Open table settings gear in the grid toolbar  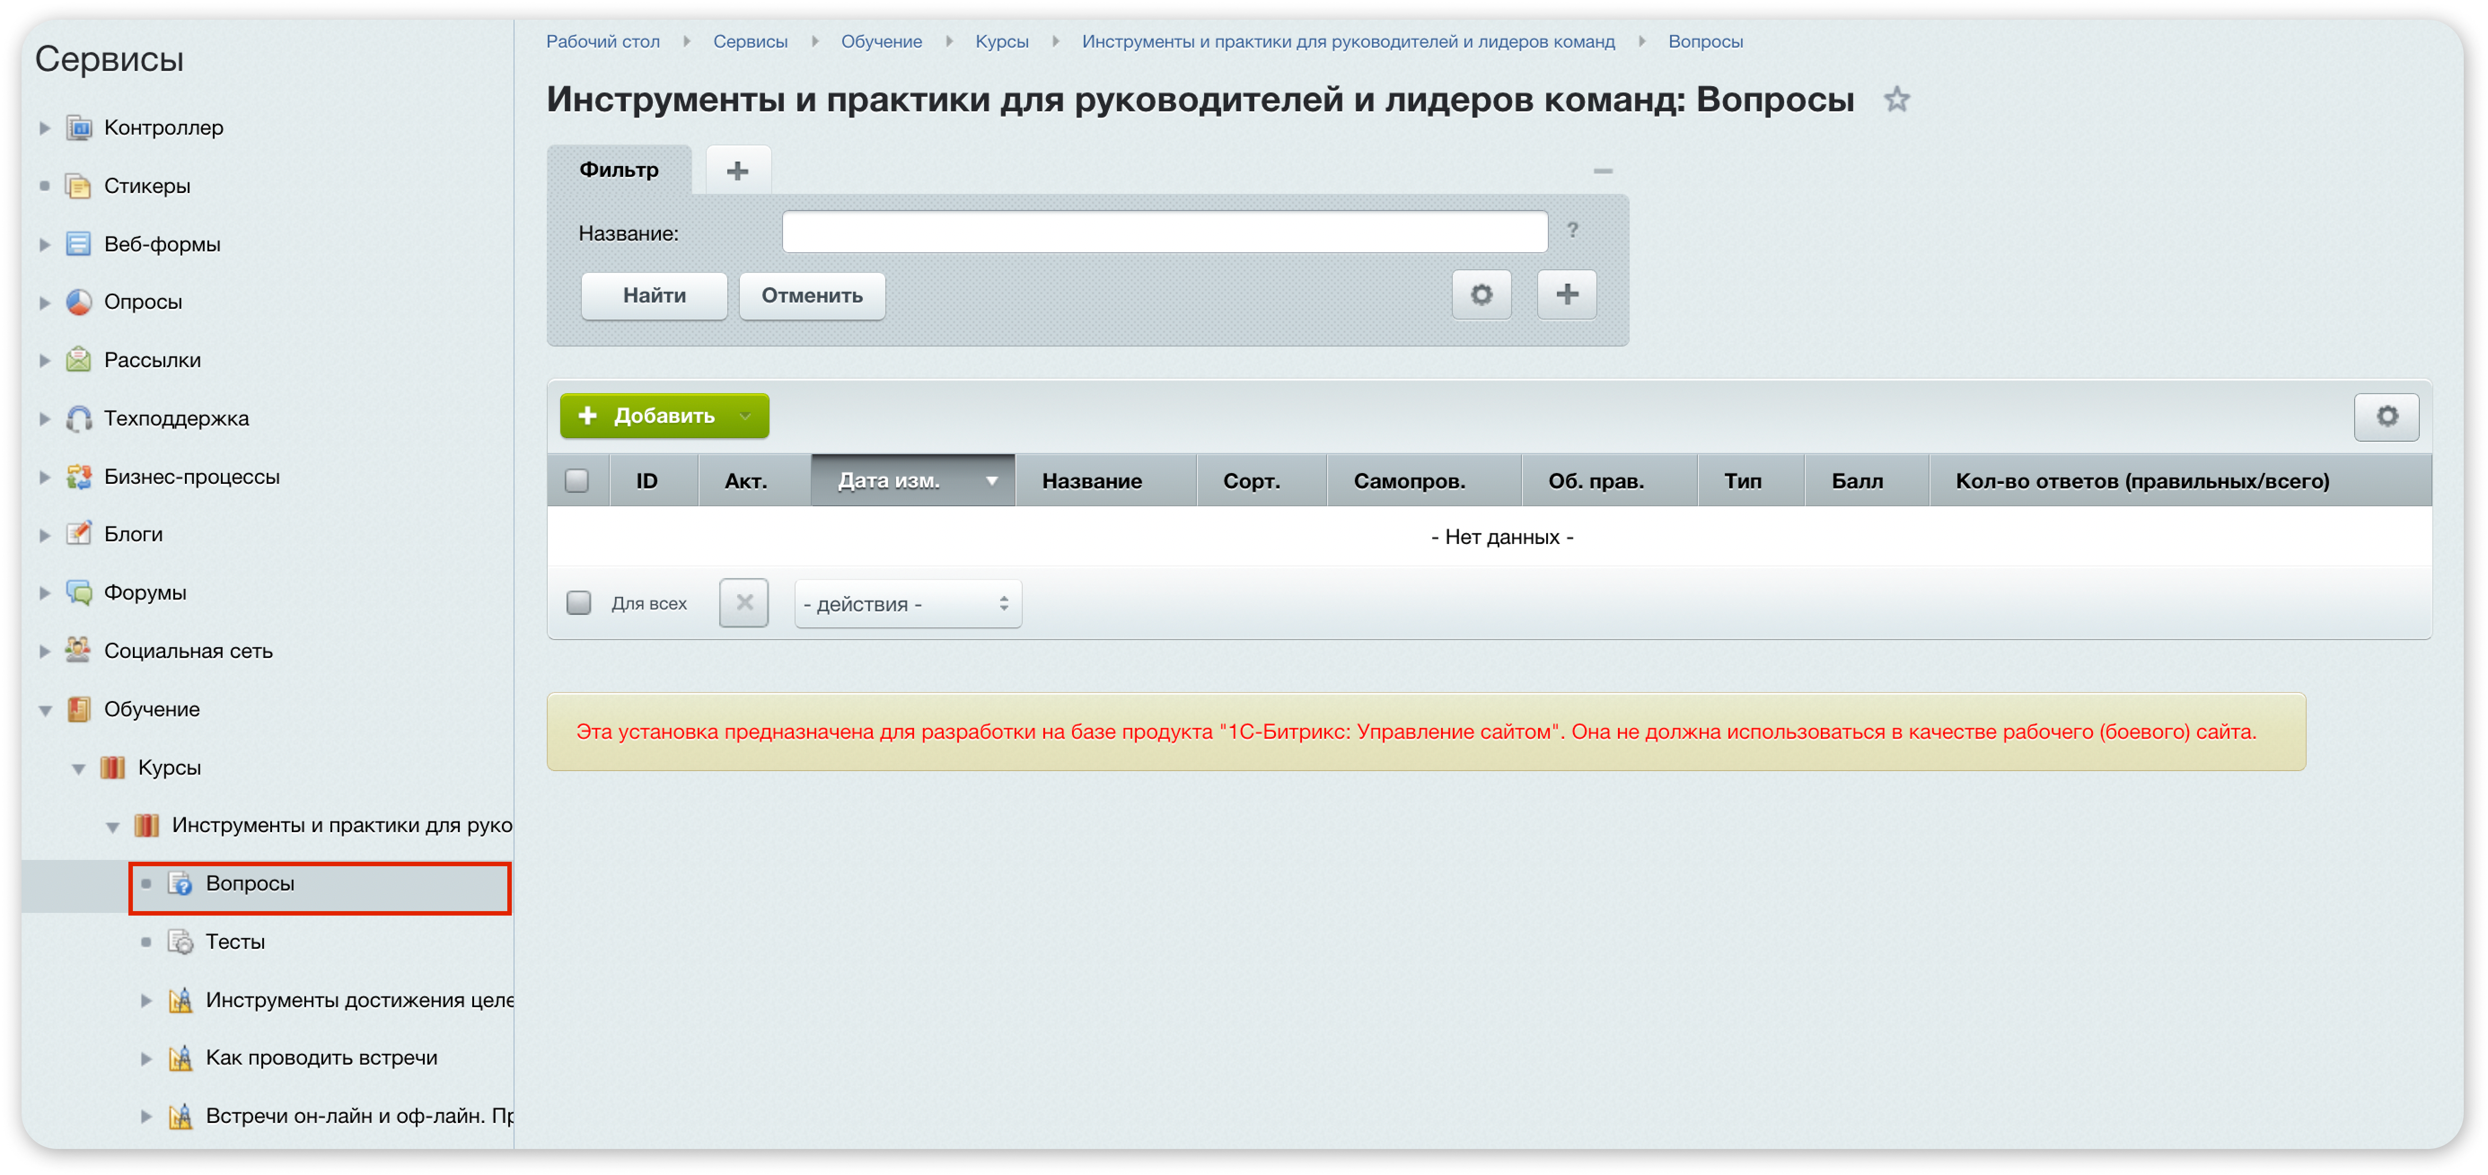pyautogui.click(x=2387, y=416)
